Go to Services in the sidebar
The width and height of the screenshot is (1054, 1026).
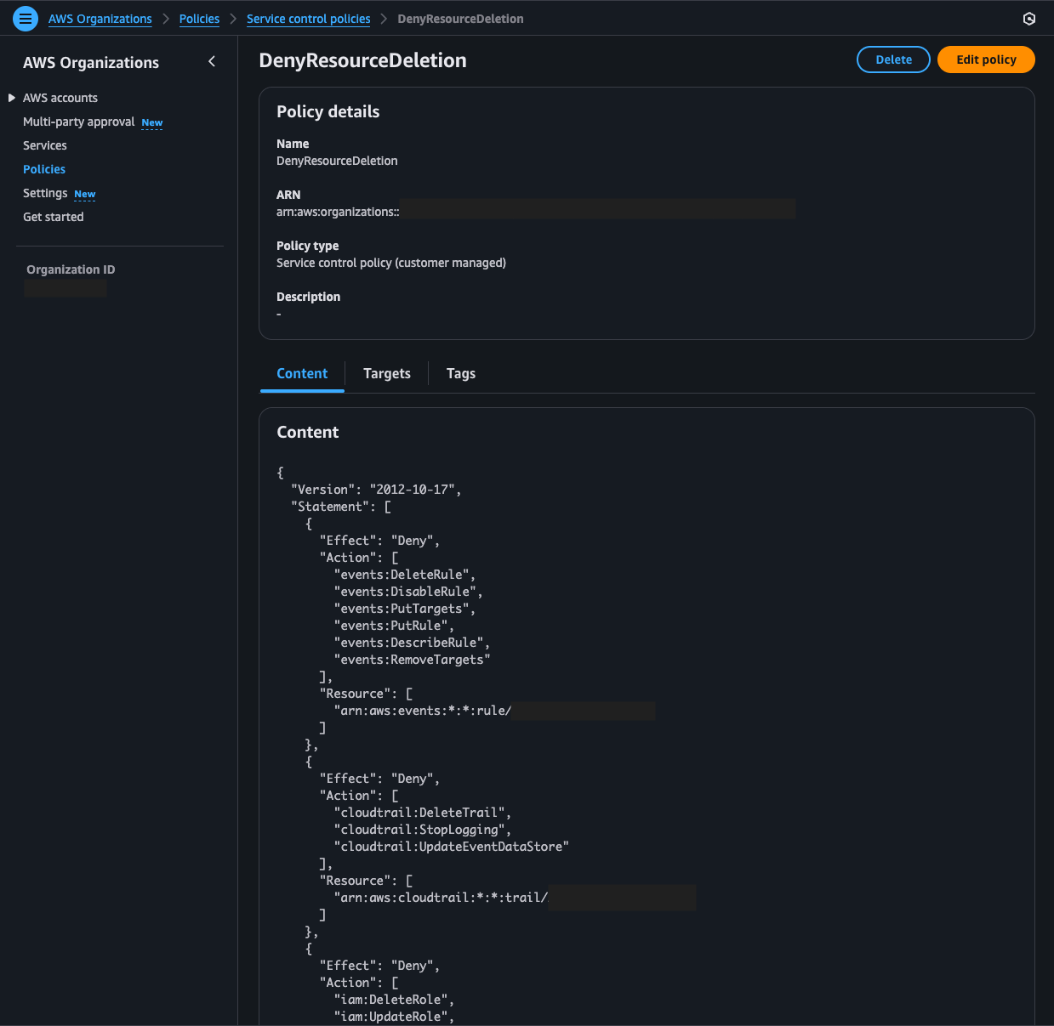pyautogui.click(x=45, y=145)
